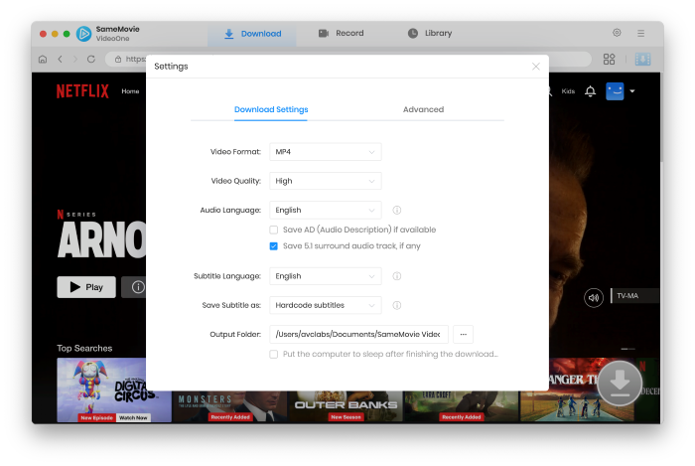Click the large round download button
The height and width of the screenshot is (466, 695).
click(620, 384)
